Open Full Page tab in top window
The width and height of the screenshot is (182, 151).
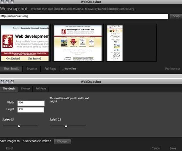[50, 69]
